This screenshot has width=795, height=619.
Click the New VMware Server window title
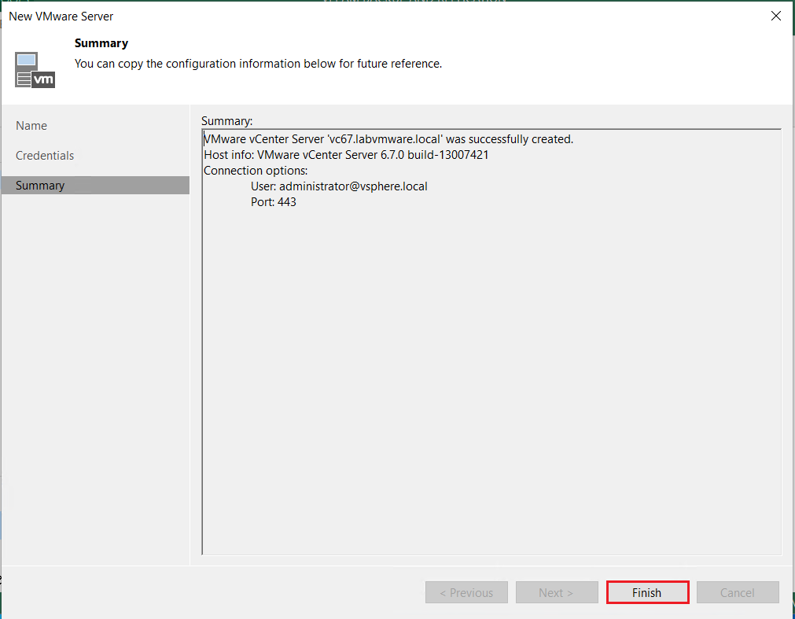61,17
